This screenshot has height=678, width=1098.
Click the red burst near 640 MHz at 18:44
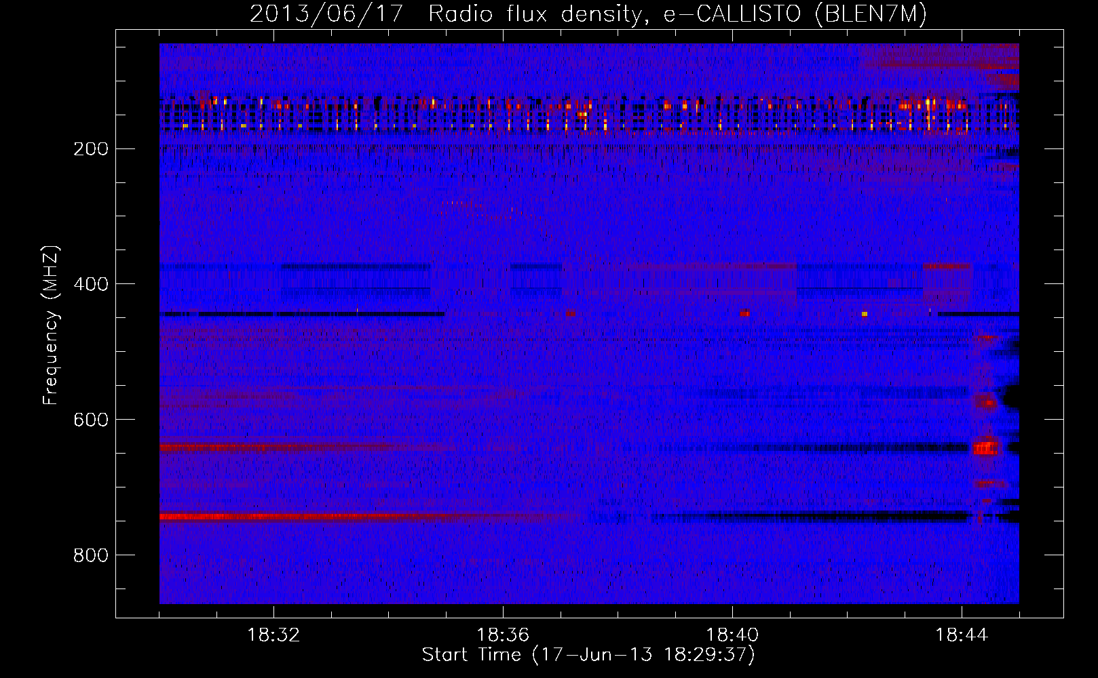(x=985, y=448)
